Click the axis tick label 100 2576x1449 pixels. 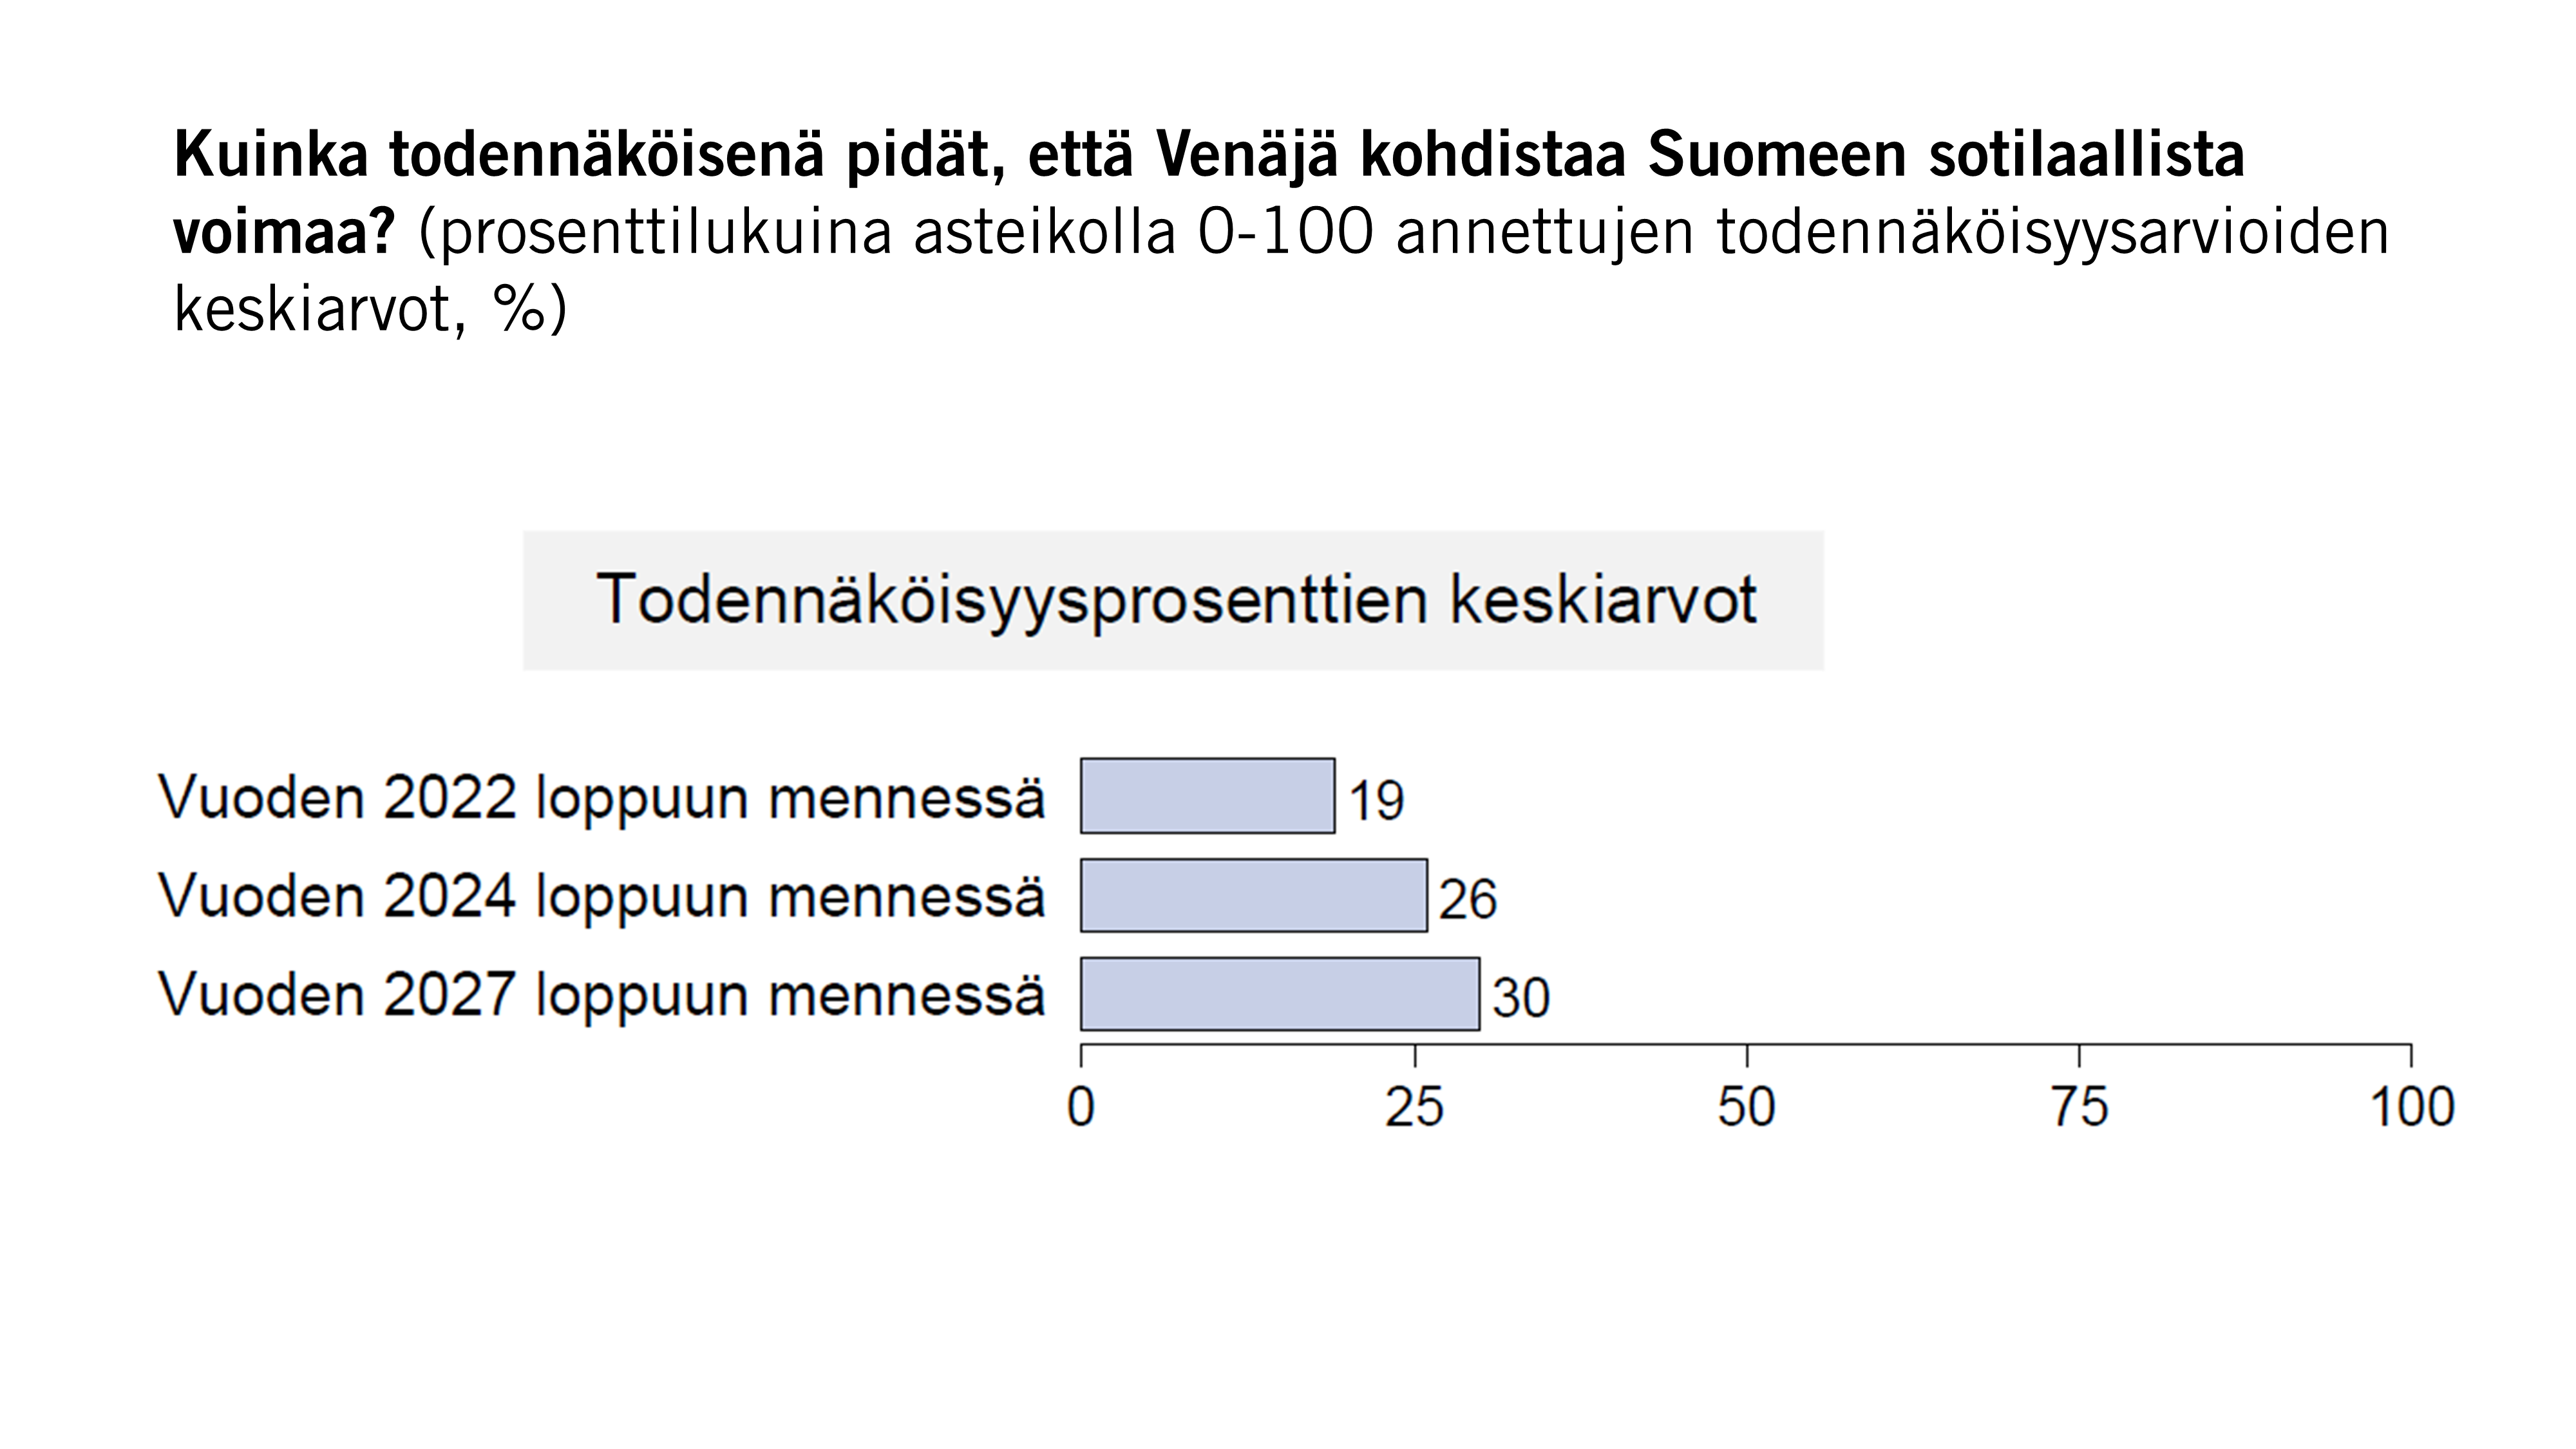pyautogui.click(x=2412, y=1107)
